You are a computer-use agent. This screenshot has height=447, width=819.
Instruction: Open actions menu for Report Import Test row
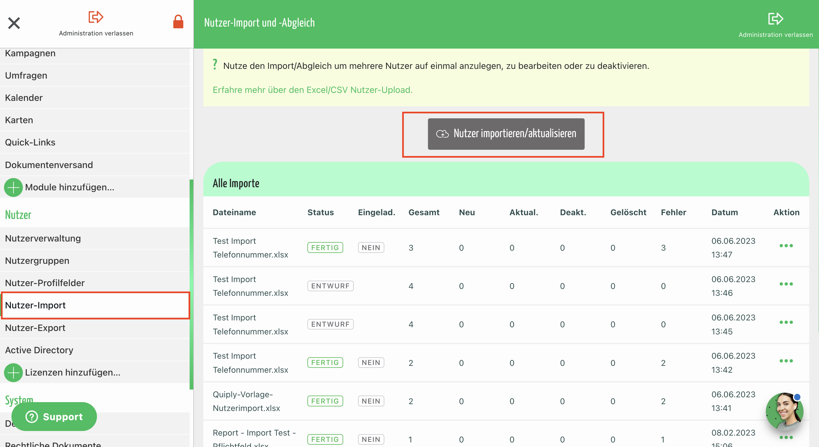click(x=786, y=438)
